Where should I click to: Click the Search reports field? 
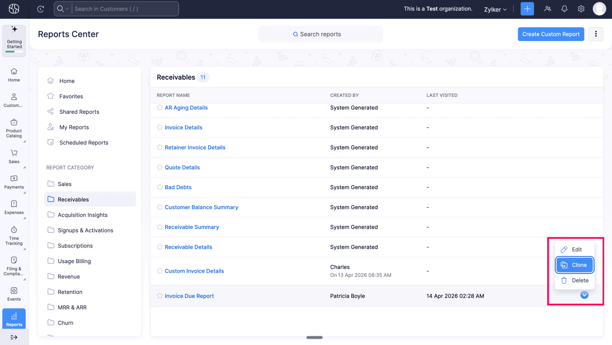coord(320,34)
